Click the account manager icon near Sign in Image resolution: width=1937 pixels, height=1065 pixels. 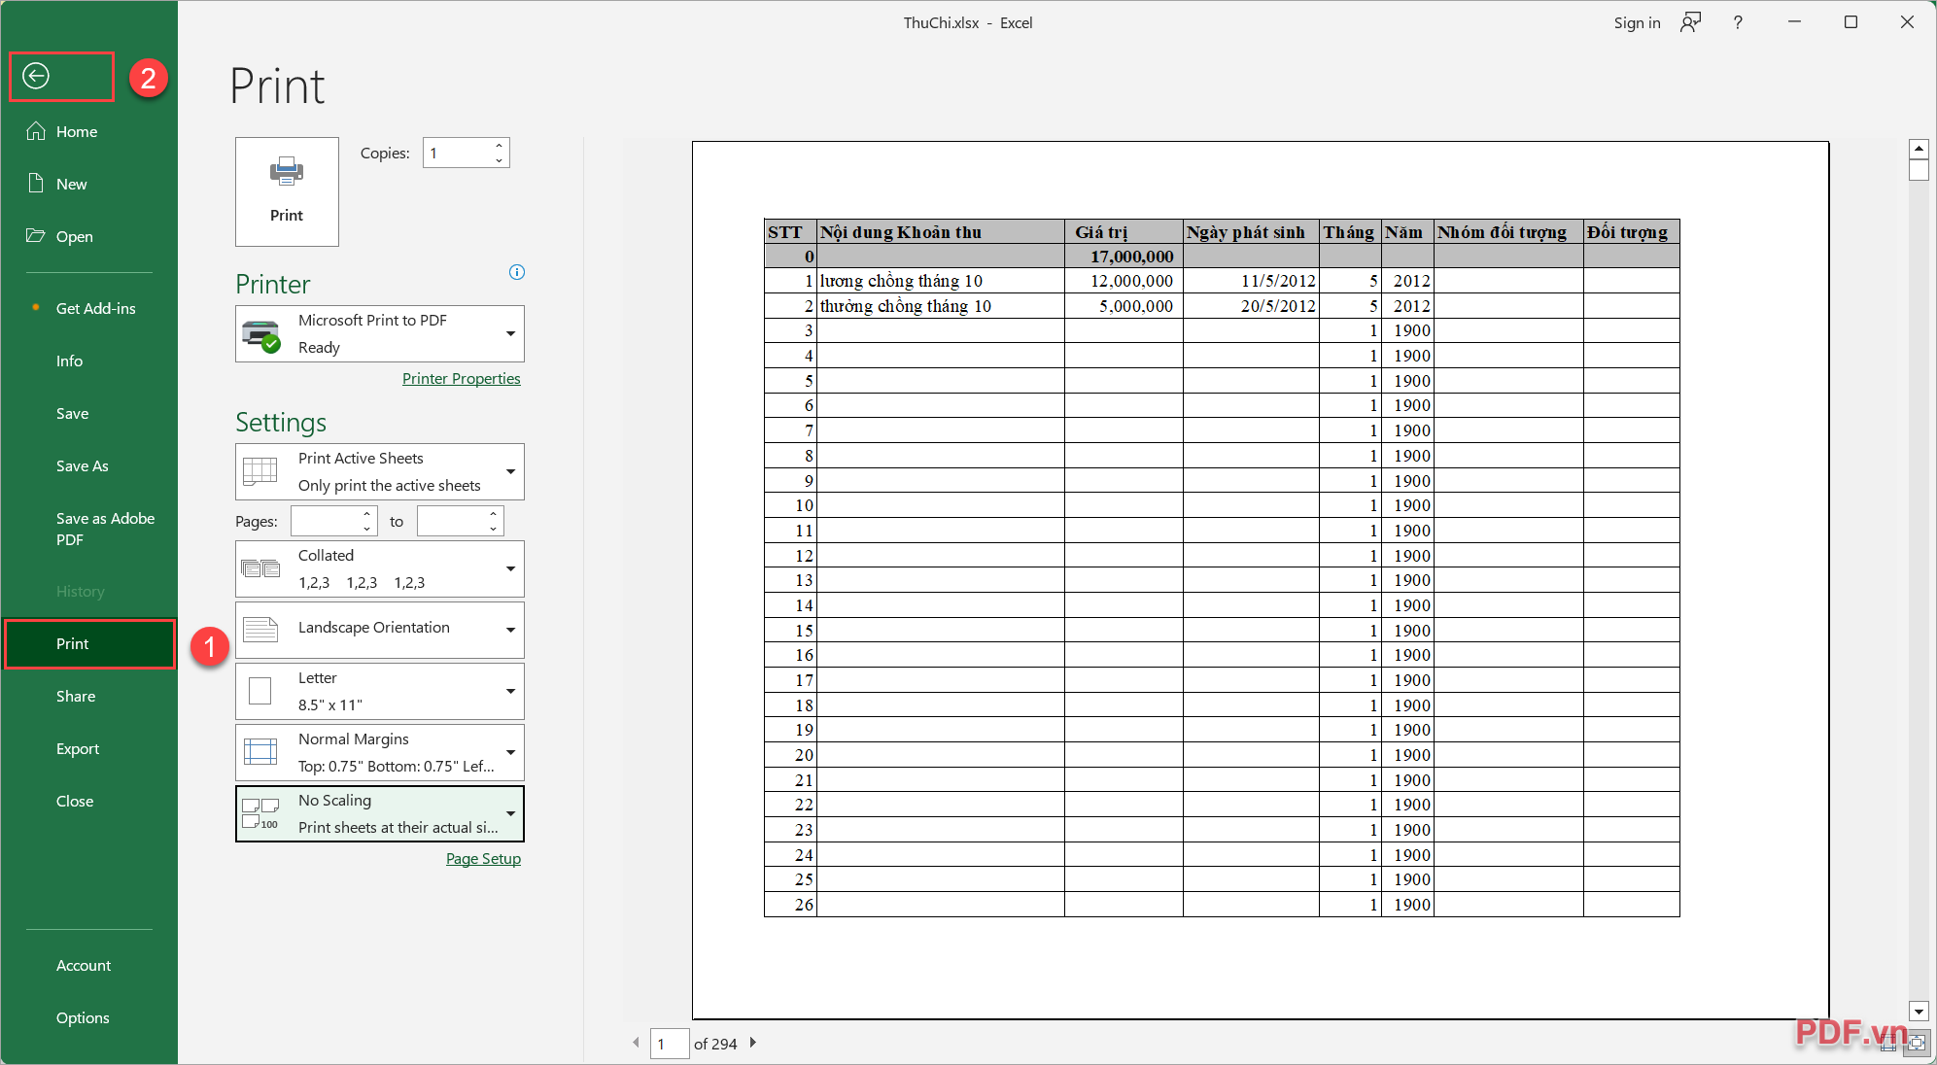1691,22
